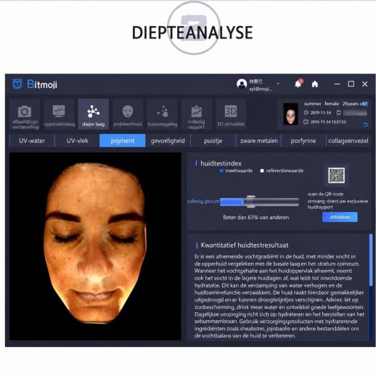Select the huidvoorspelling bubbles icon

pyautogui.click(x=163, y=111)
